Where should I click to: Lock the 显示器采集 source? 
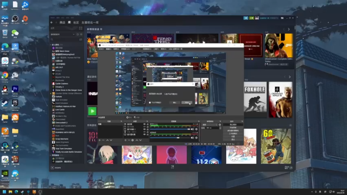click(x=147, y=134)
